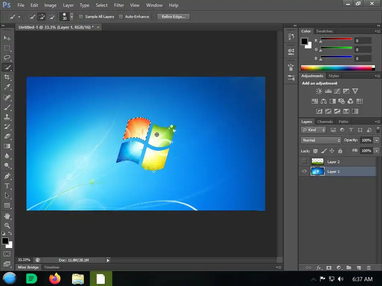
Task: Open the Color panel flyout menu
Action: point(378,31)
